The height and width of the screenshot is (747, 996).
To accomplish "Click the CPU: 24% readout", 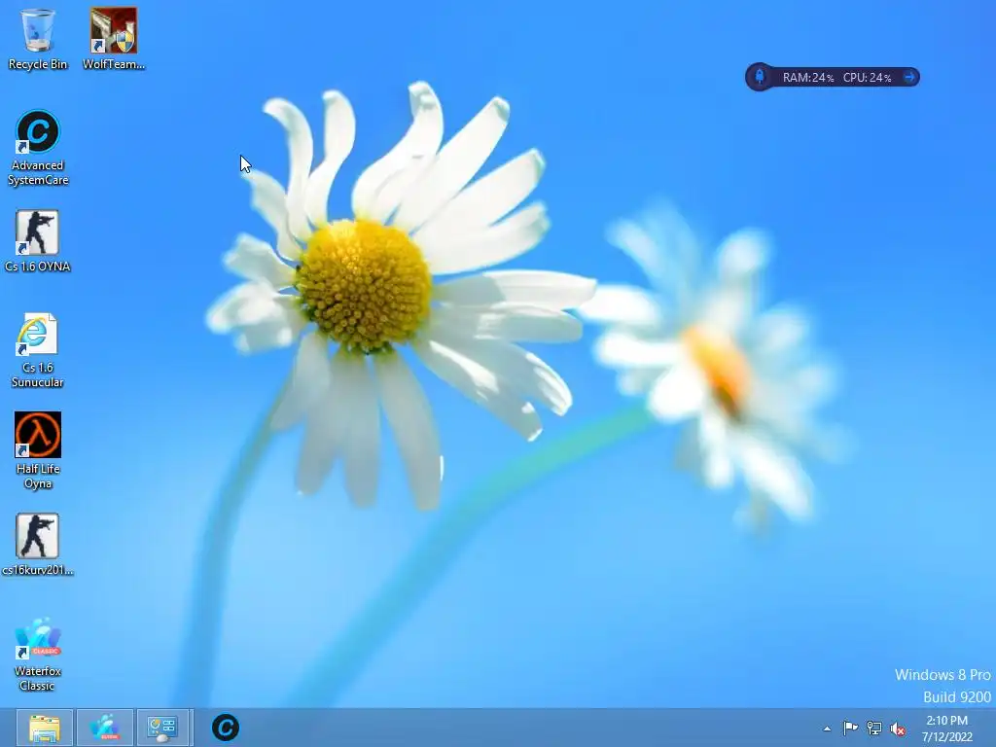I will (x=867, y=78).
